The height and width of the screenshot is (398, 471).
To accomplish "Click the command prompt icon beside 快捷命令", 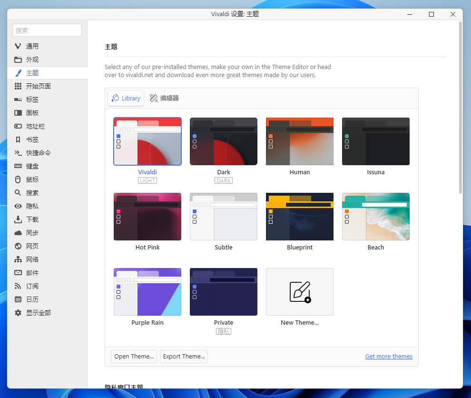I will tap(18, 153).
